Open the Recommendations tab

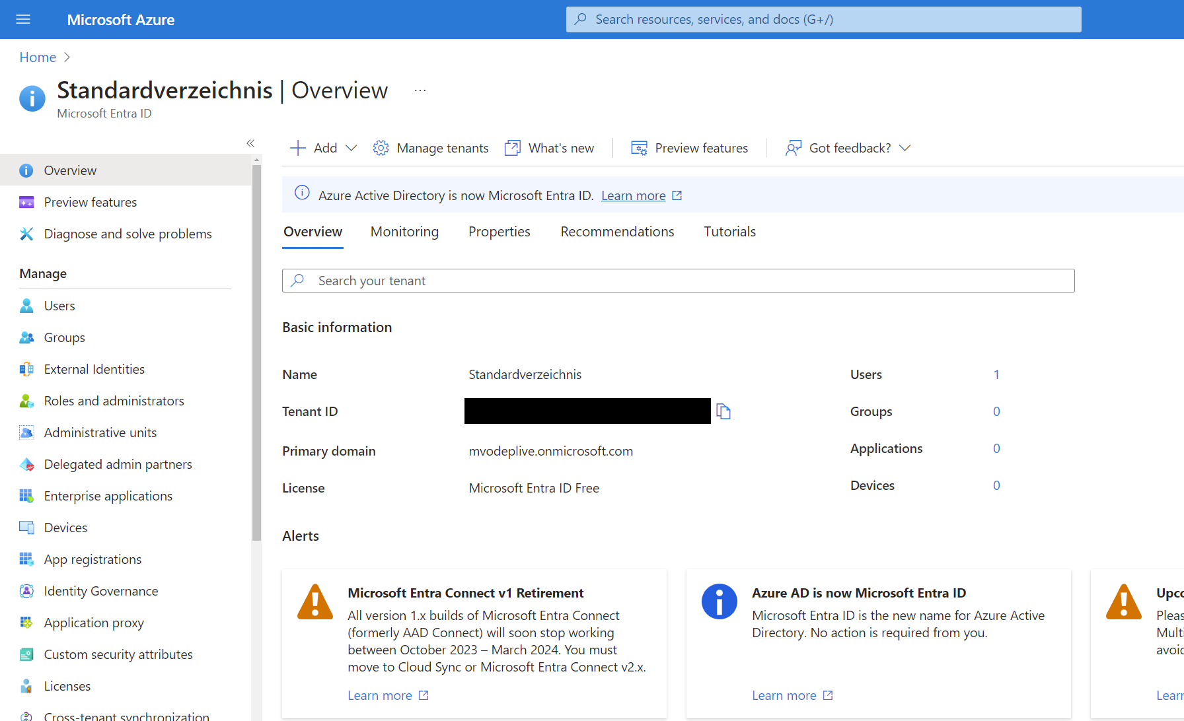pos(617,232)
